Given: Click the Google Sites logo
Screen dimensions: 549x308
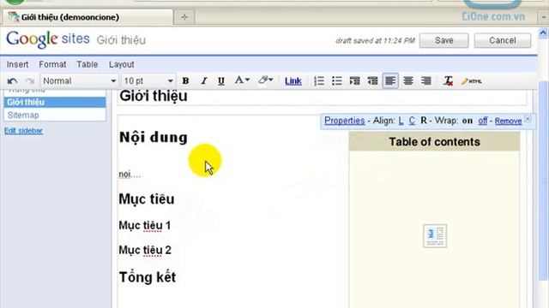Looking at the screenshot, I should coord(48,39).
